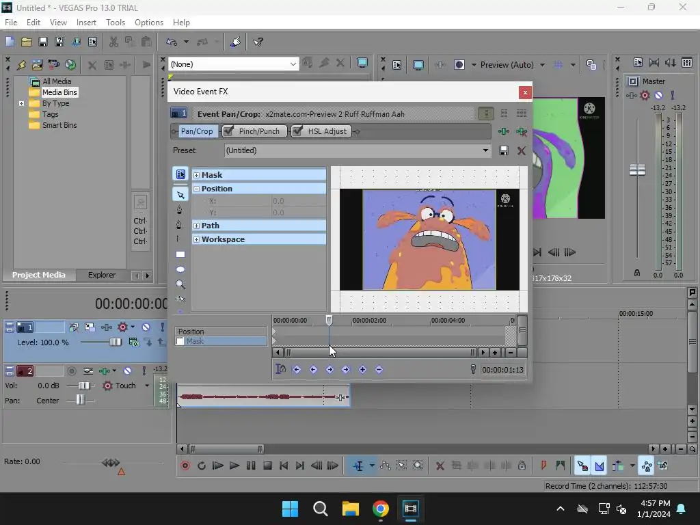Expand the By Type media bin
The width and height of the screenshot is (700, 525).
point(21,103)
